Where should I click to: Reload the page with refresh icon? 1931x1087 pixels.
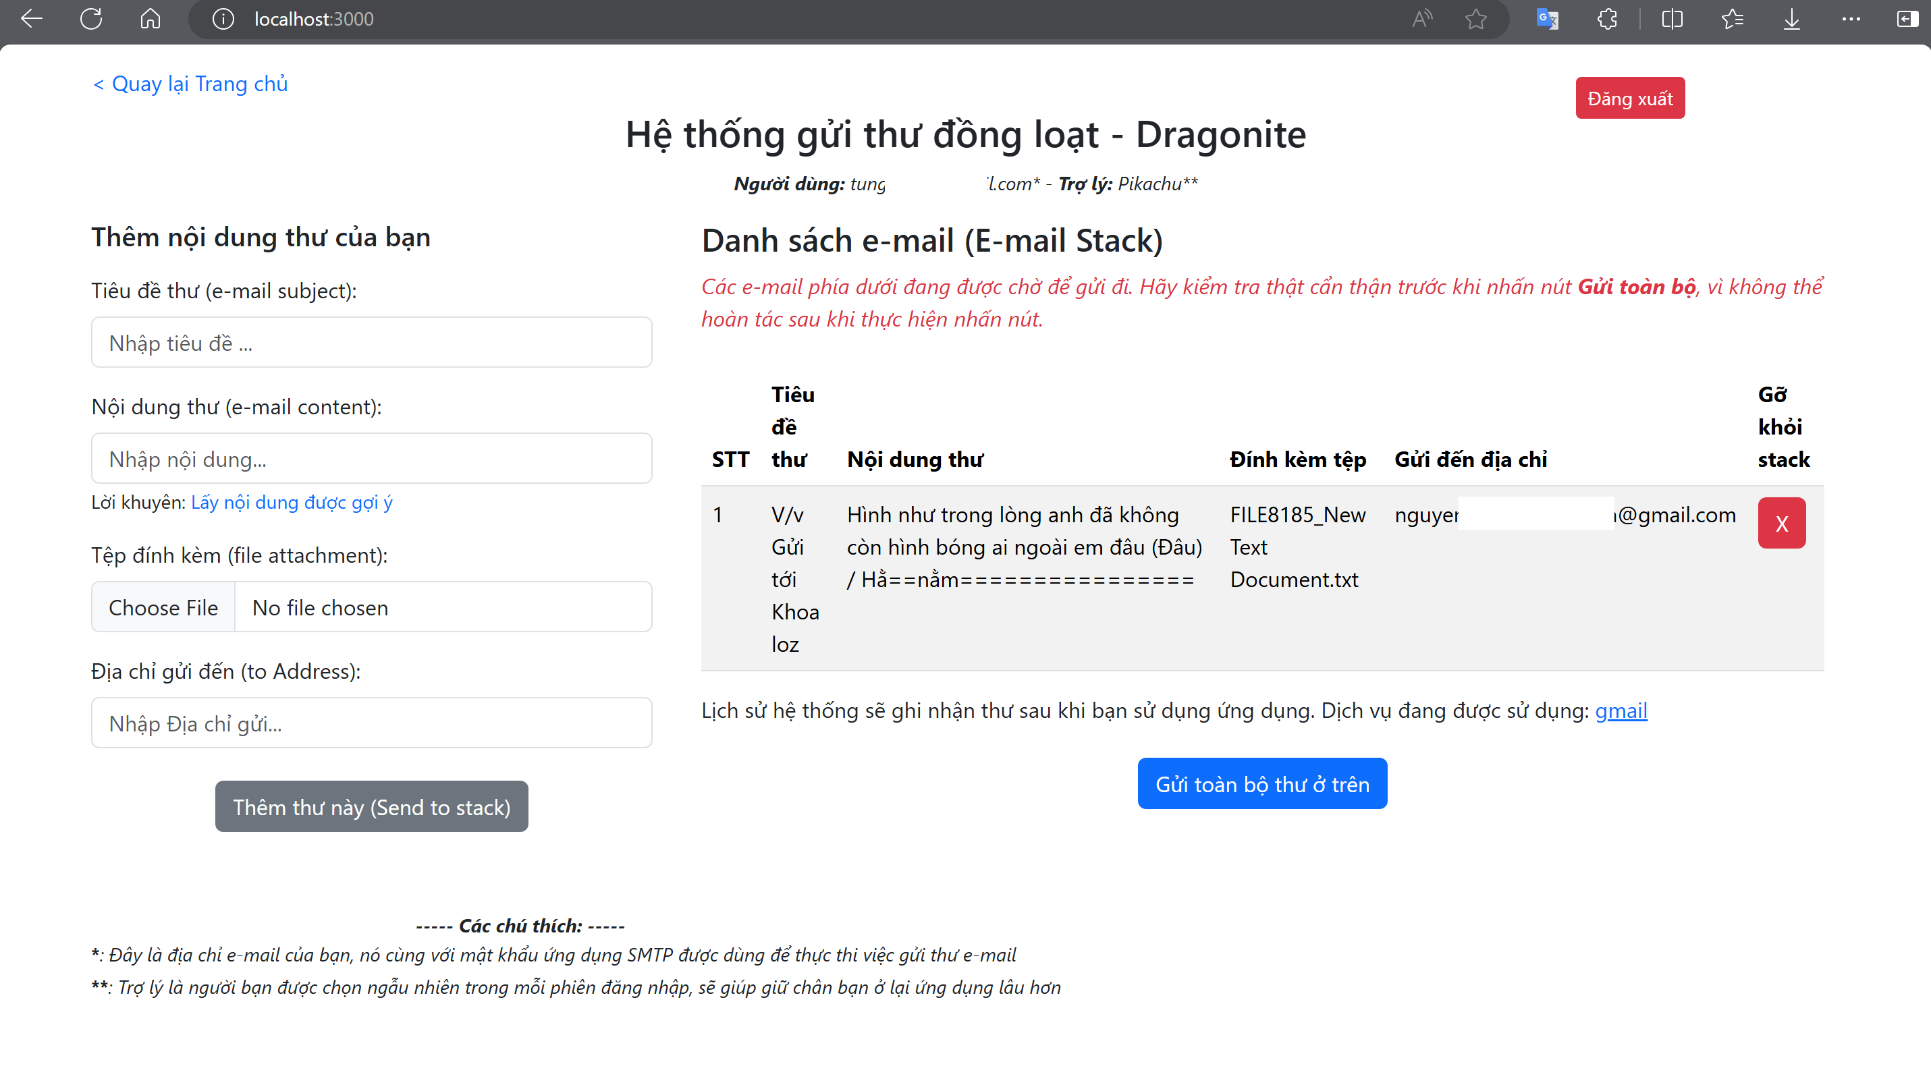[90, 19]
